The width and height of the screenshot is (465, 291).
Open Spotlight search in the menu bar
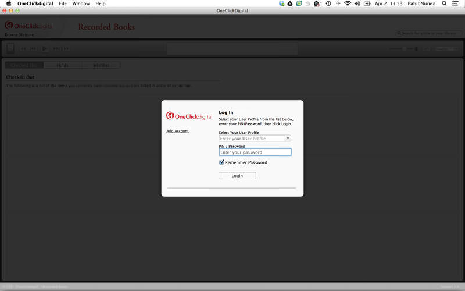tap(444, 3)
